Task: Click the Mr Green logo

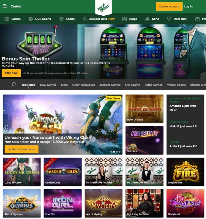Action: 103,7
